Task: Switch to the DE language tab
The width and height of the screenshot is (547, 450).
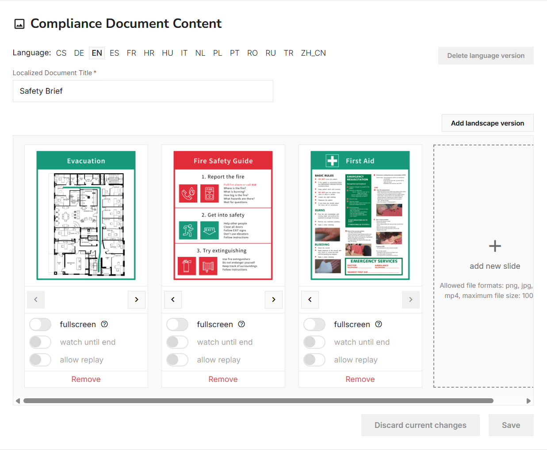Action: pos(79,53)
